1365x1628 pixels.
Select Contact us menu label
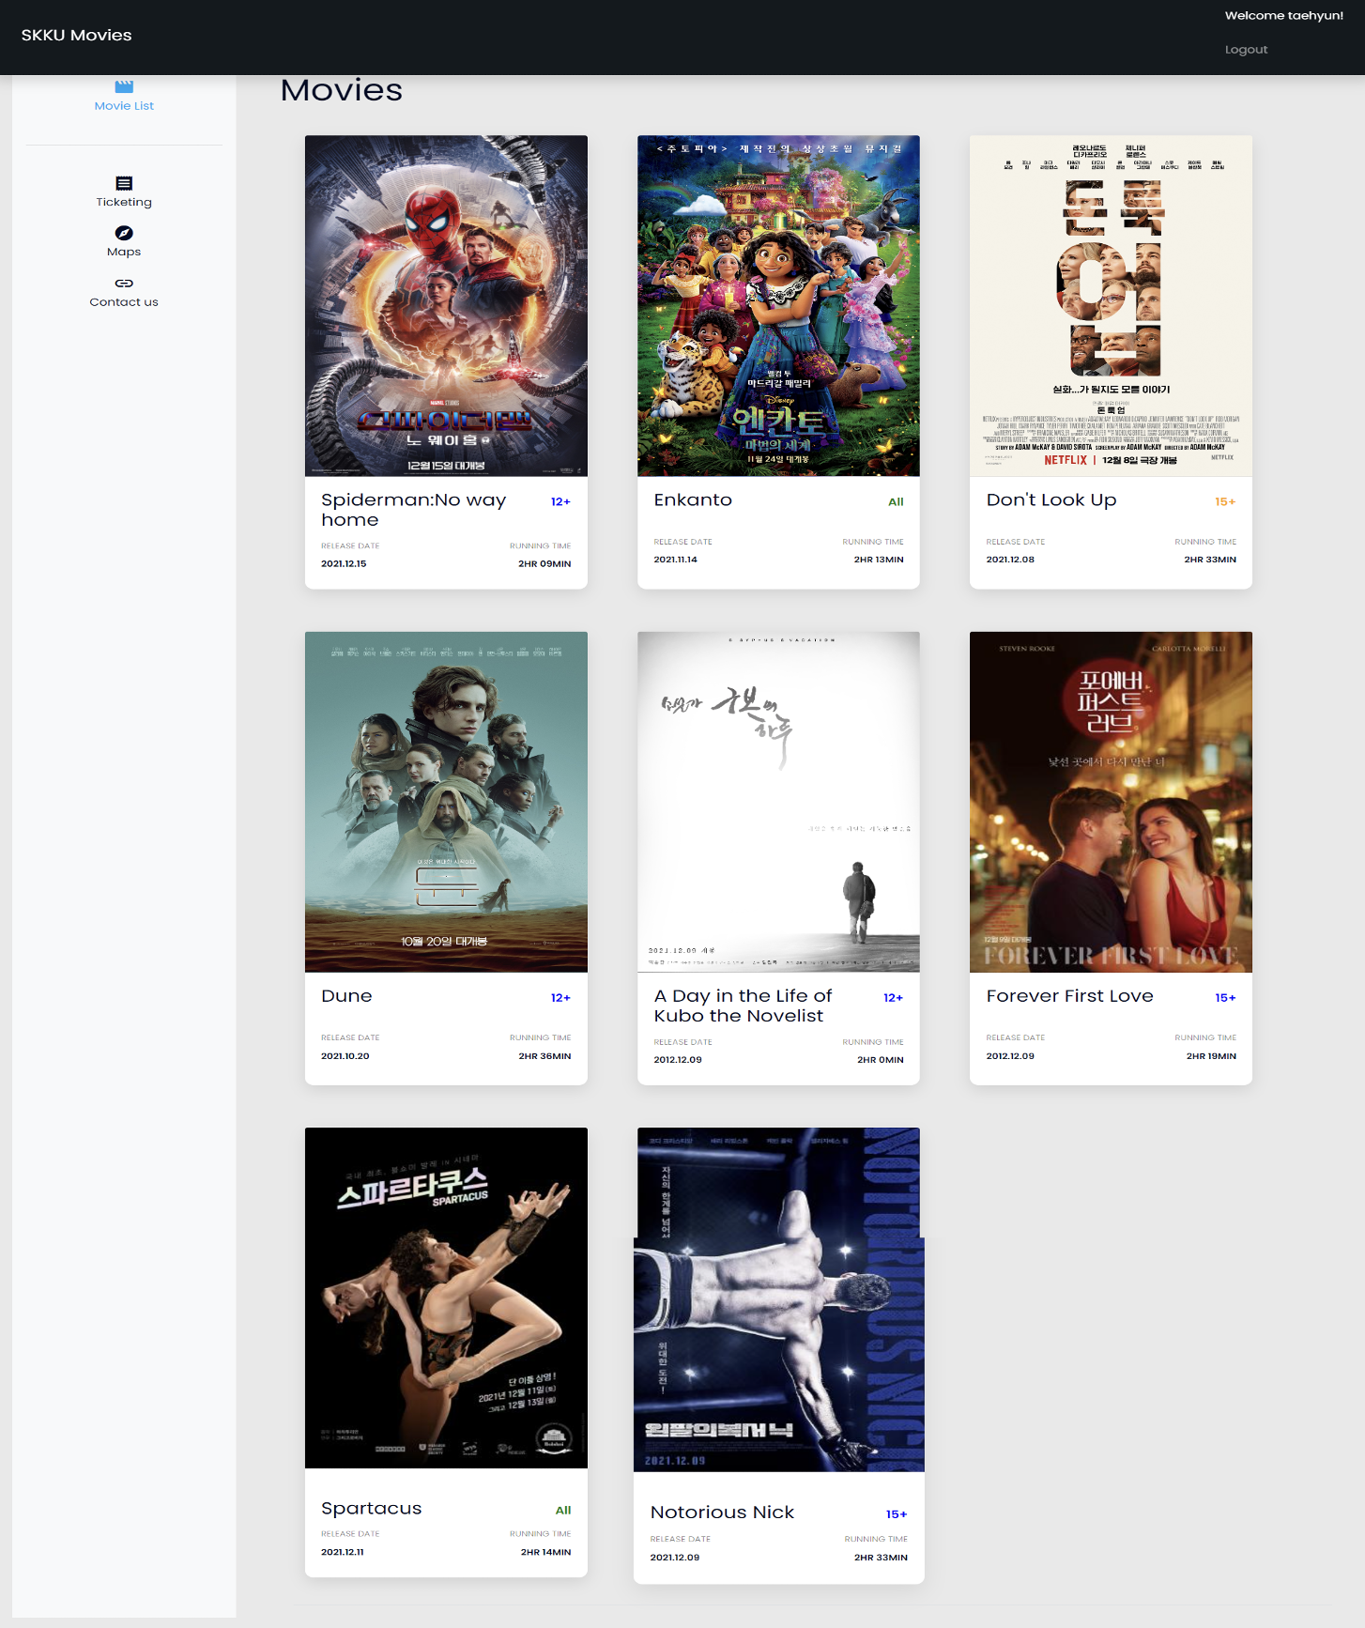coord(124,302)
